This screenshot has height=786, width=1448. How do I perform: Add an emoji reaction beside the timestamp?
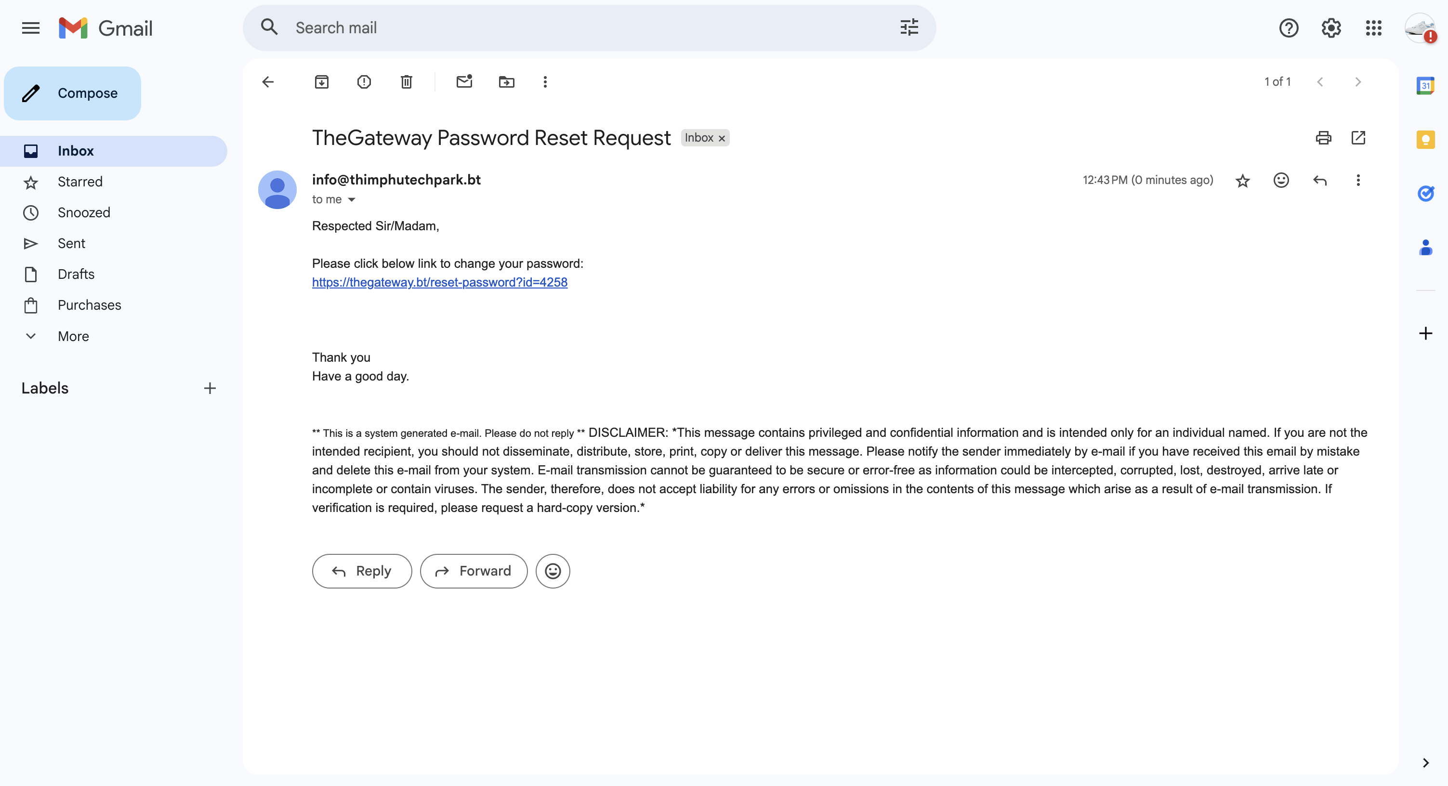pyautogui.click(x=1281, y=180)
